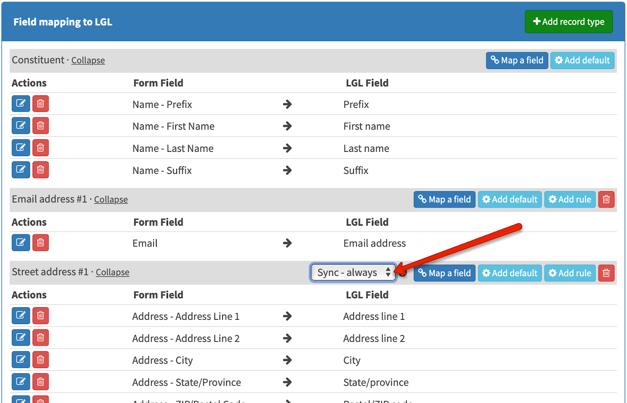The height and width of the screenshot is (403, 627).
Task: Map a field for Street address #1
Action: point(445,273)
